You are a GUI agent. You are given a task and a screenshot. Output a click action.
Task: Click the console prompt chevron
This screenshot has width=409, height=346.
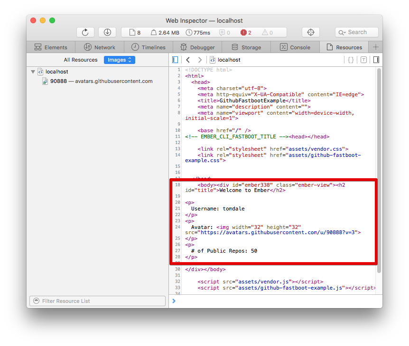tap(174, 301)
